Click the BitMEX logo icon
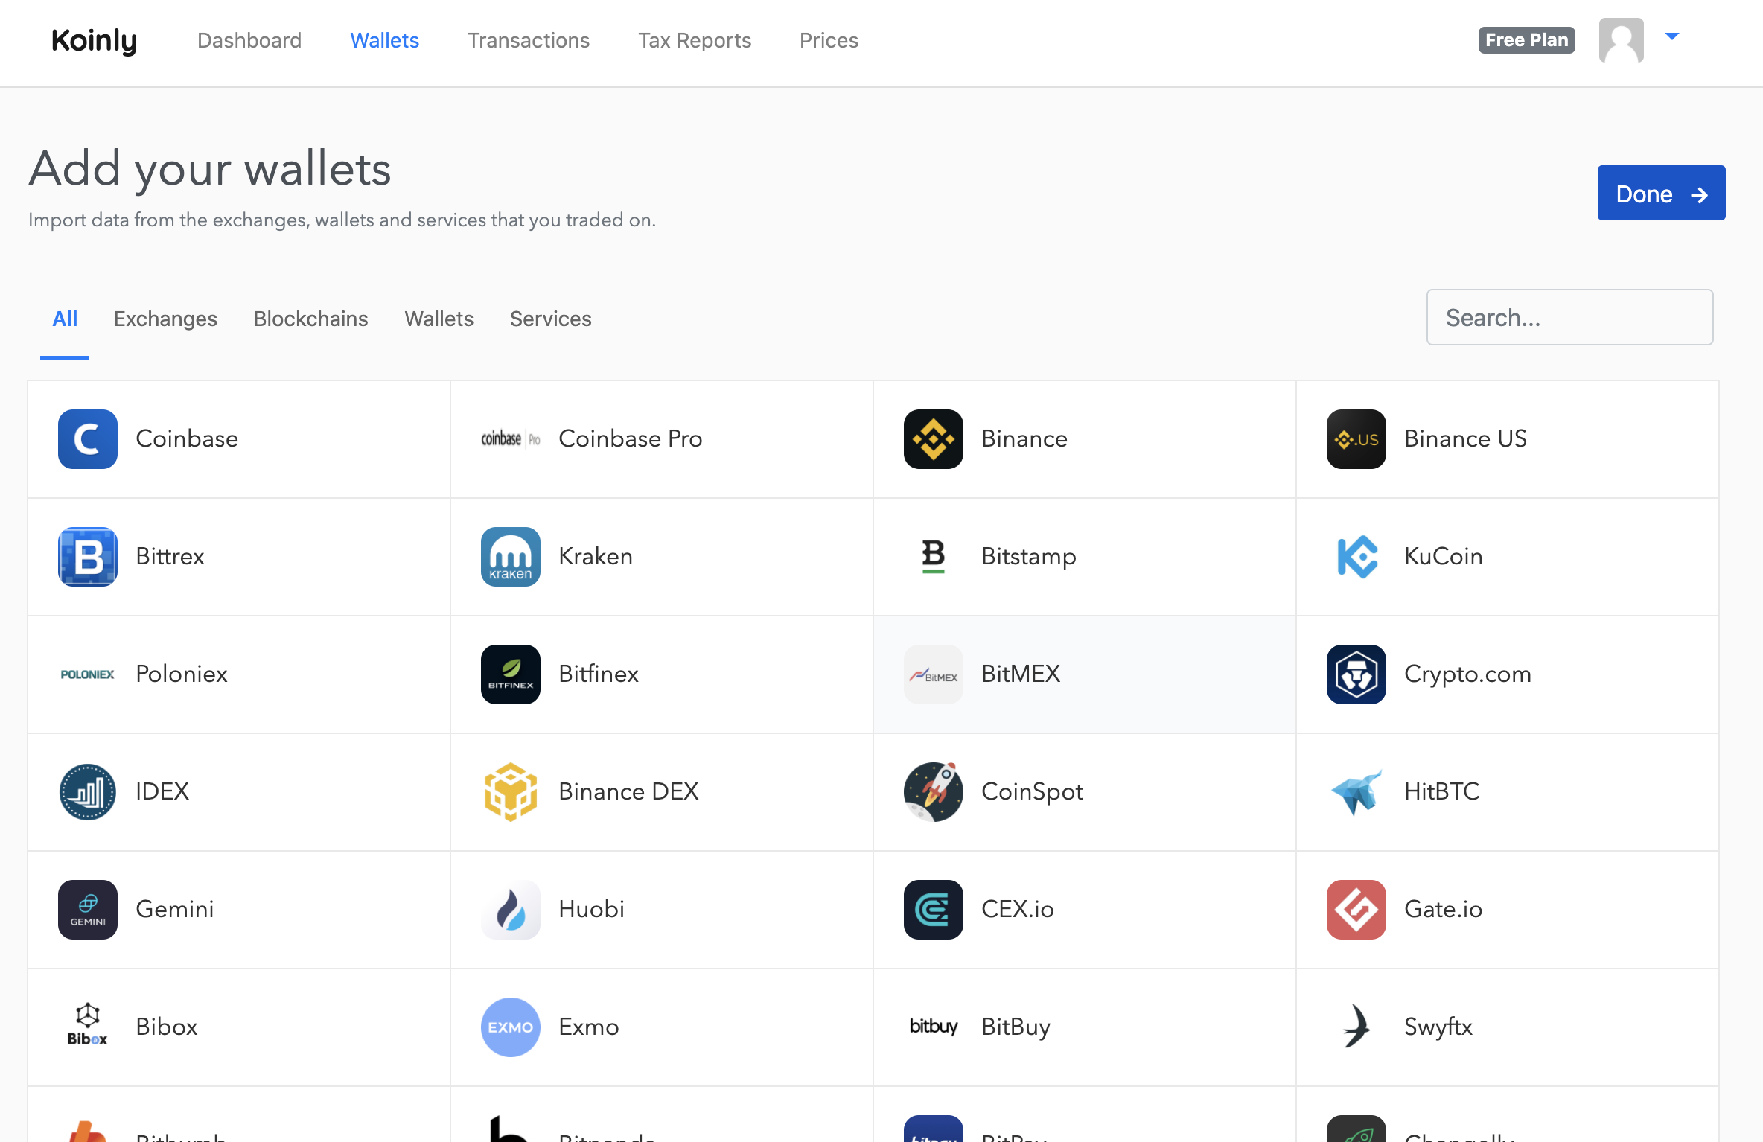1763x1142 pixels. (934, 674)
